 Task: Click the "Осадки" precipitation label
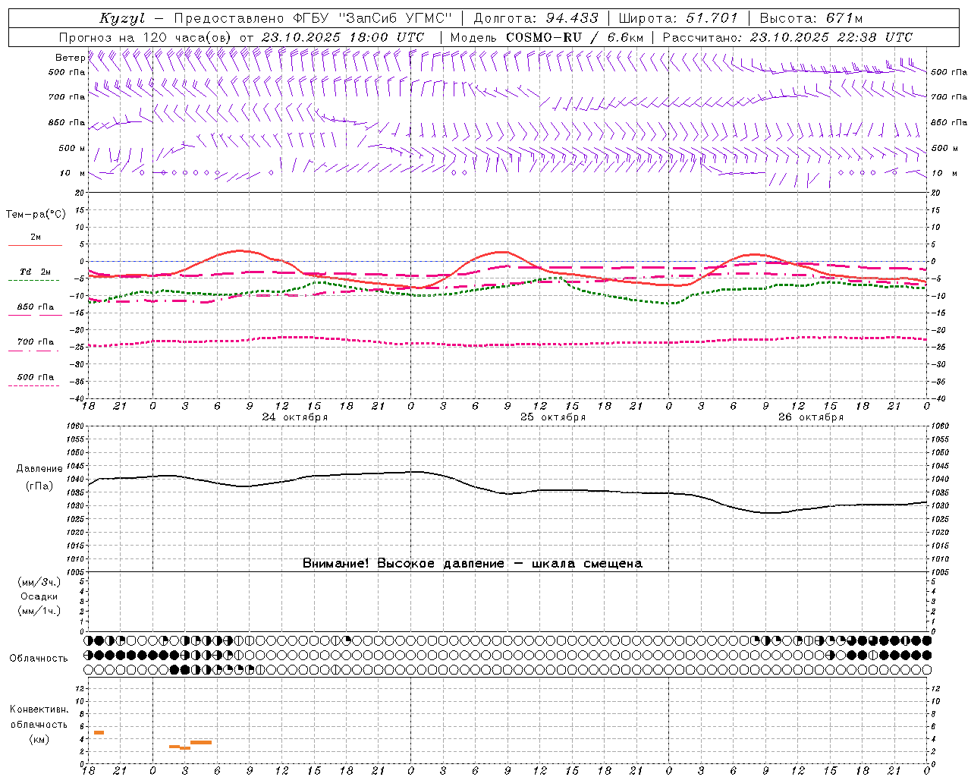click(39, 596)
